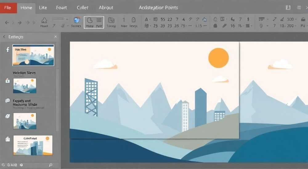Switch to the Home tab
Image resolution: width=308 pixels, height=169 pixels.
tap(26, 8)
